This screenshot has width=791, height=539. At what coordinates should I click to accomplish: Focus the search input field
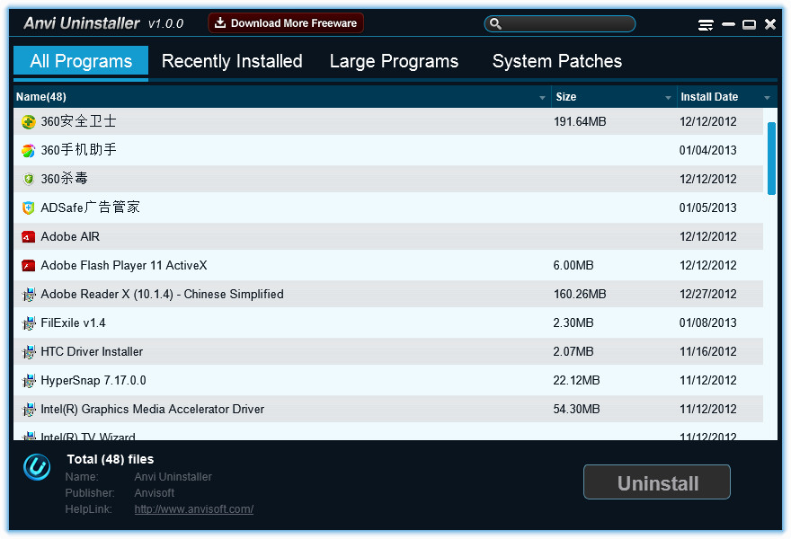coord(559,23)
